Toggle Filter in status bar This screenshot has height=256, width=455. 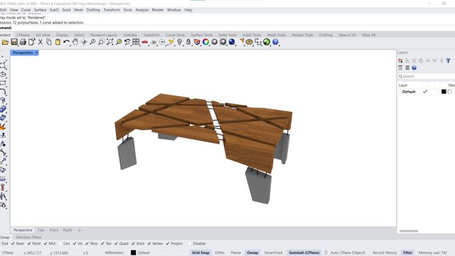click(407, 253)
